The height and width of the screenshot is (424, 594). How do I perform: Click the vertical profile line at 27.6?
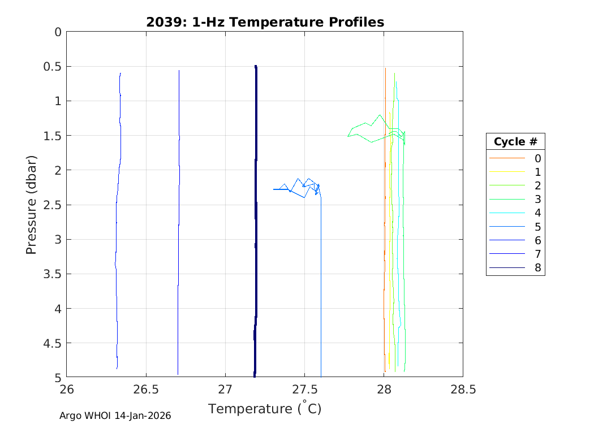(321, 283)
